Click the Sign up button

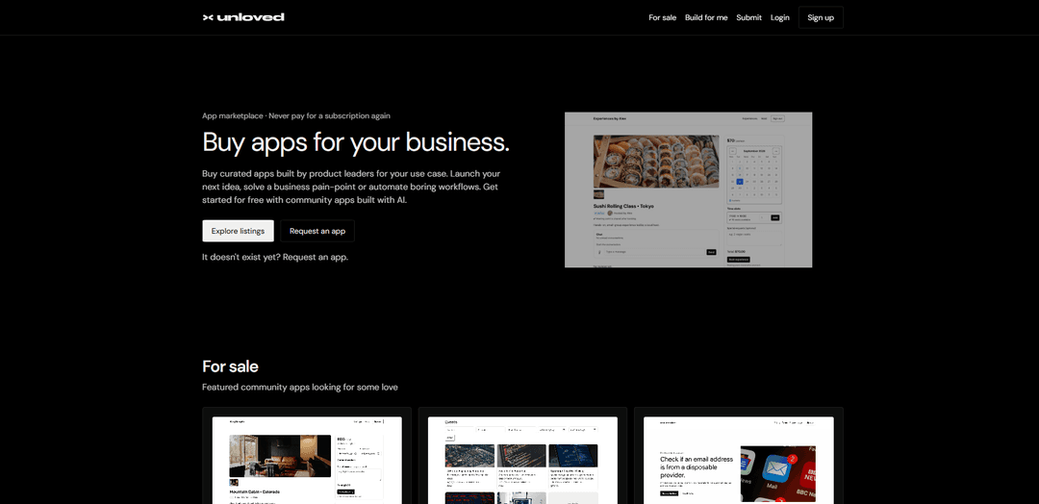821,17
